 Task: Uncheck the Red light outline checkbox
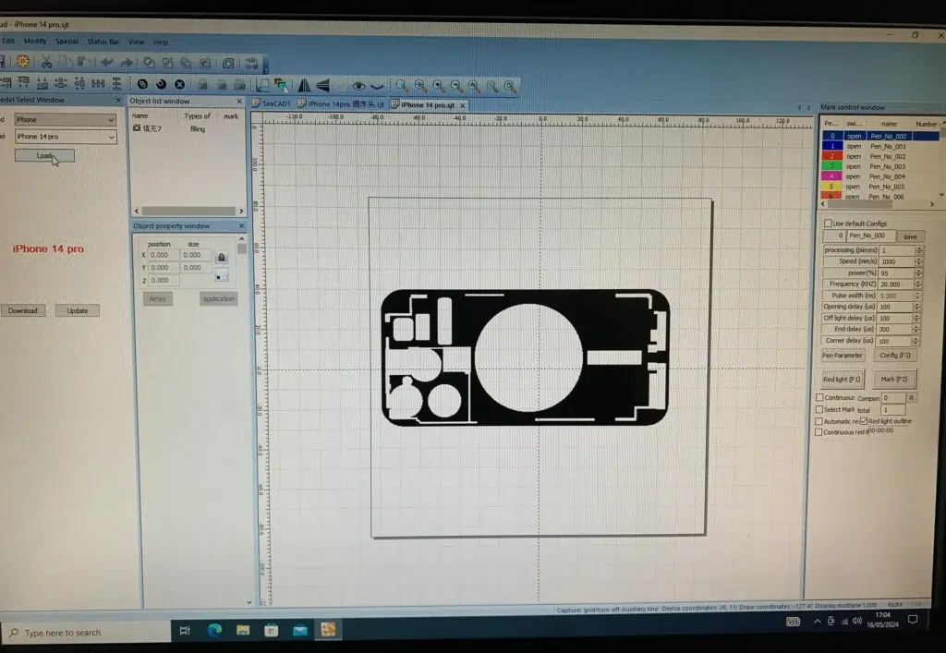click(864, 421)
